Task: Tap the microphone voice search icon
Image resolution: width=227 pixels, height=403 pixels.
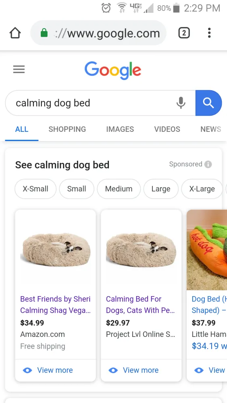Action: (x=181, y=103)
